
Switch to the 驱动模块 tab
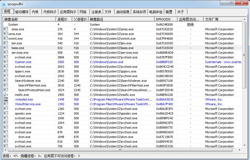point(21,12)
